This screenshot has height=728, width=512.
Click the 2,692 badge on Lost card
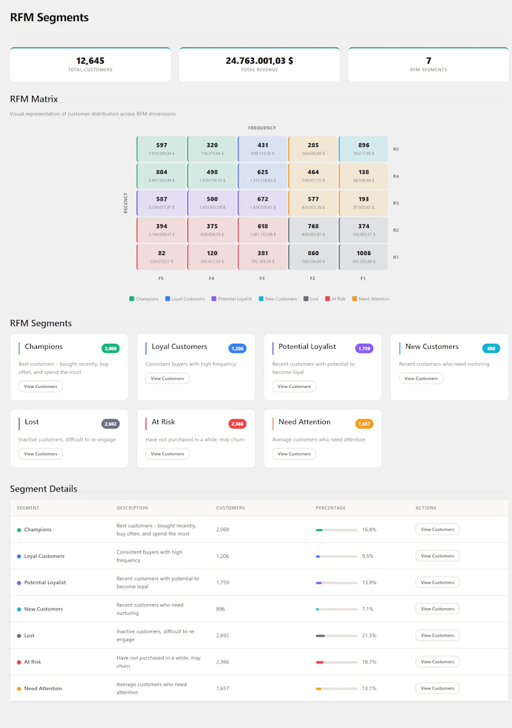111,424
